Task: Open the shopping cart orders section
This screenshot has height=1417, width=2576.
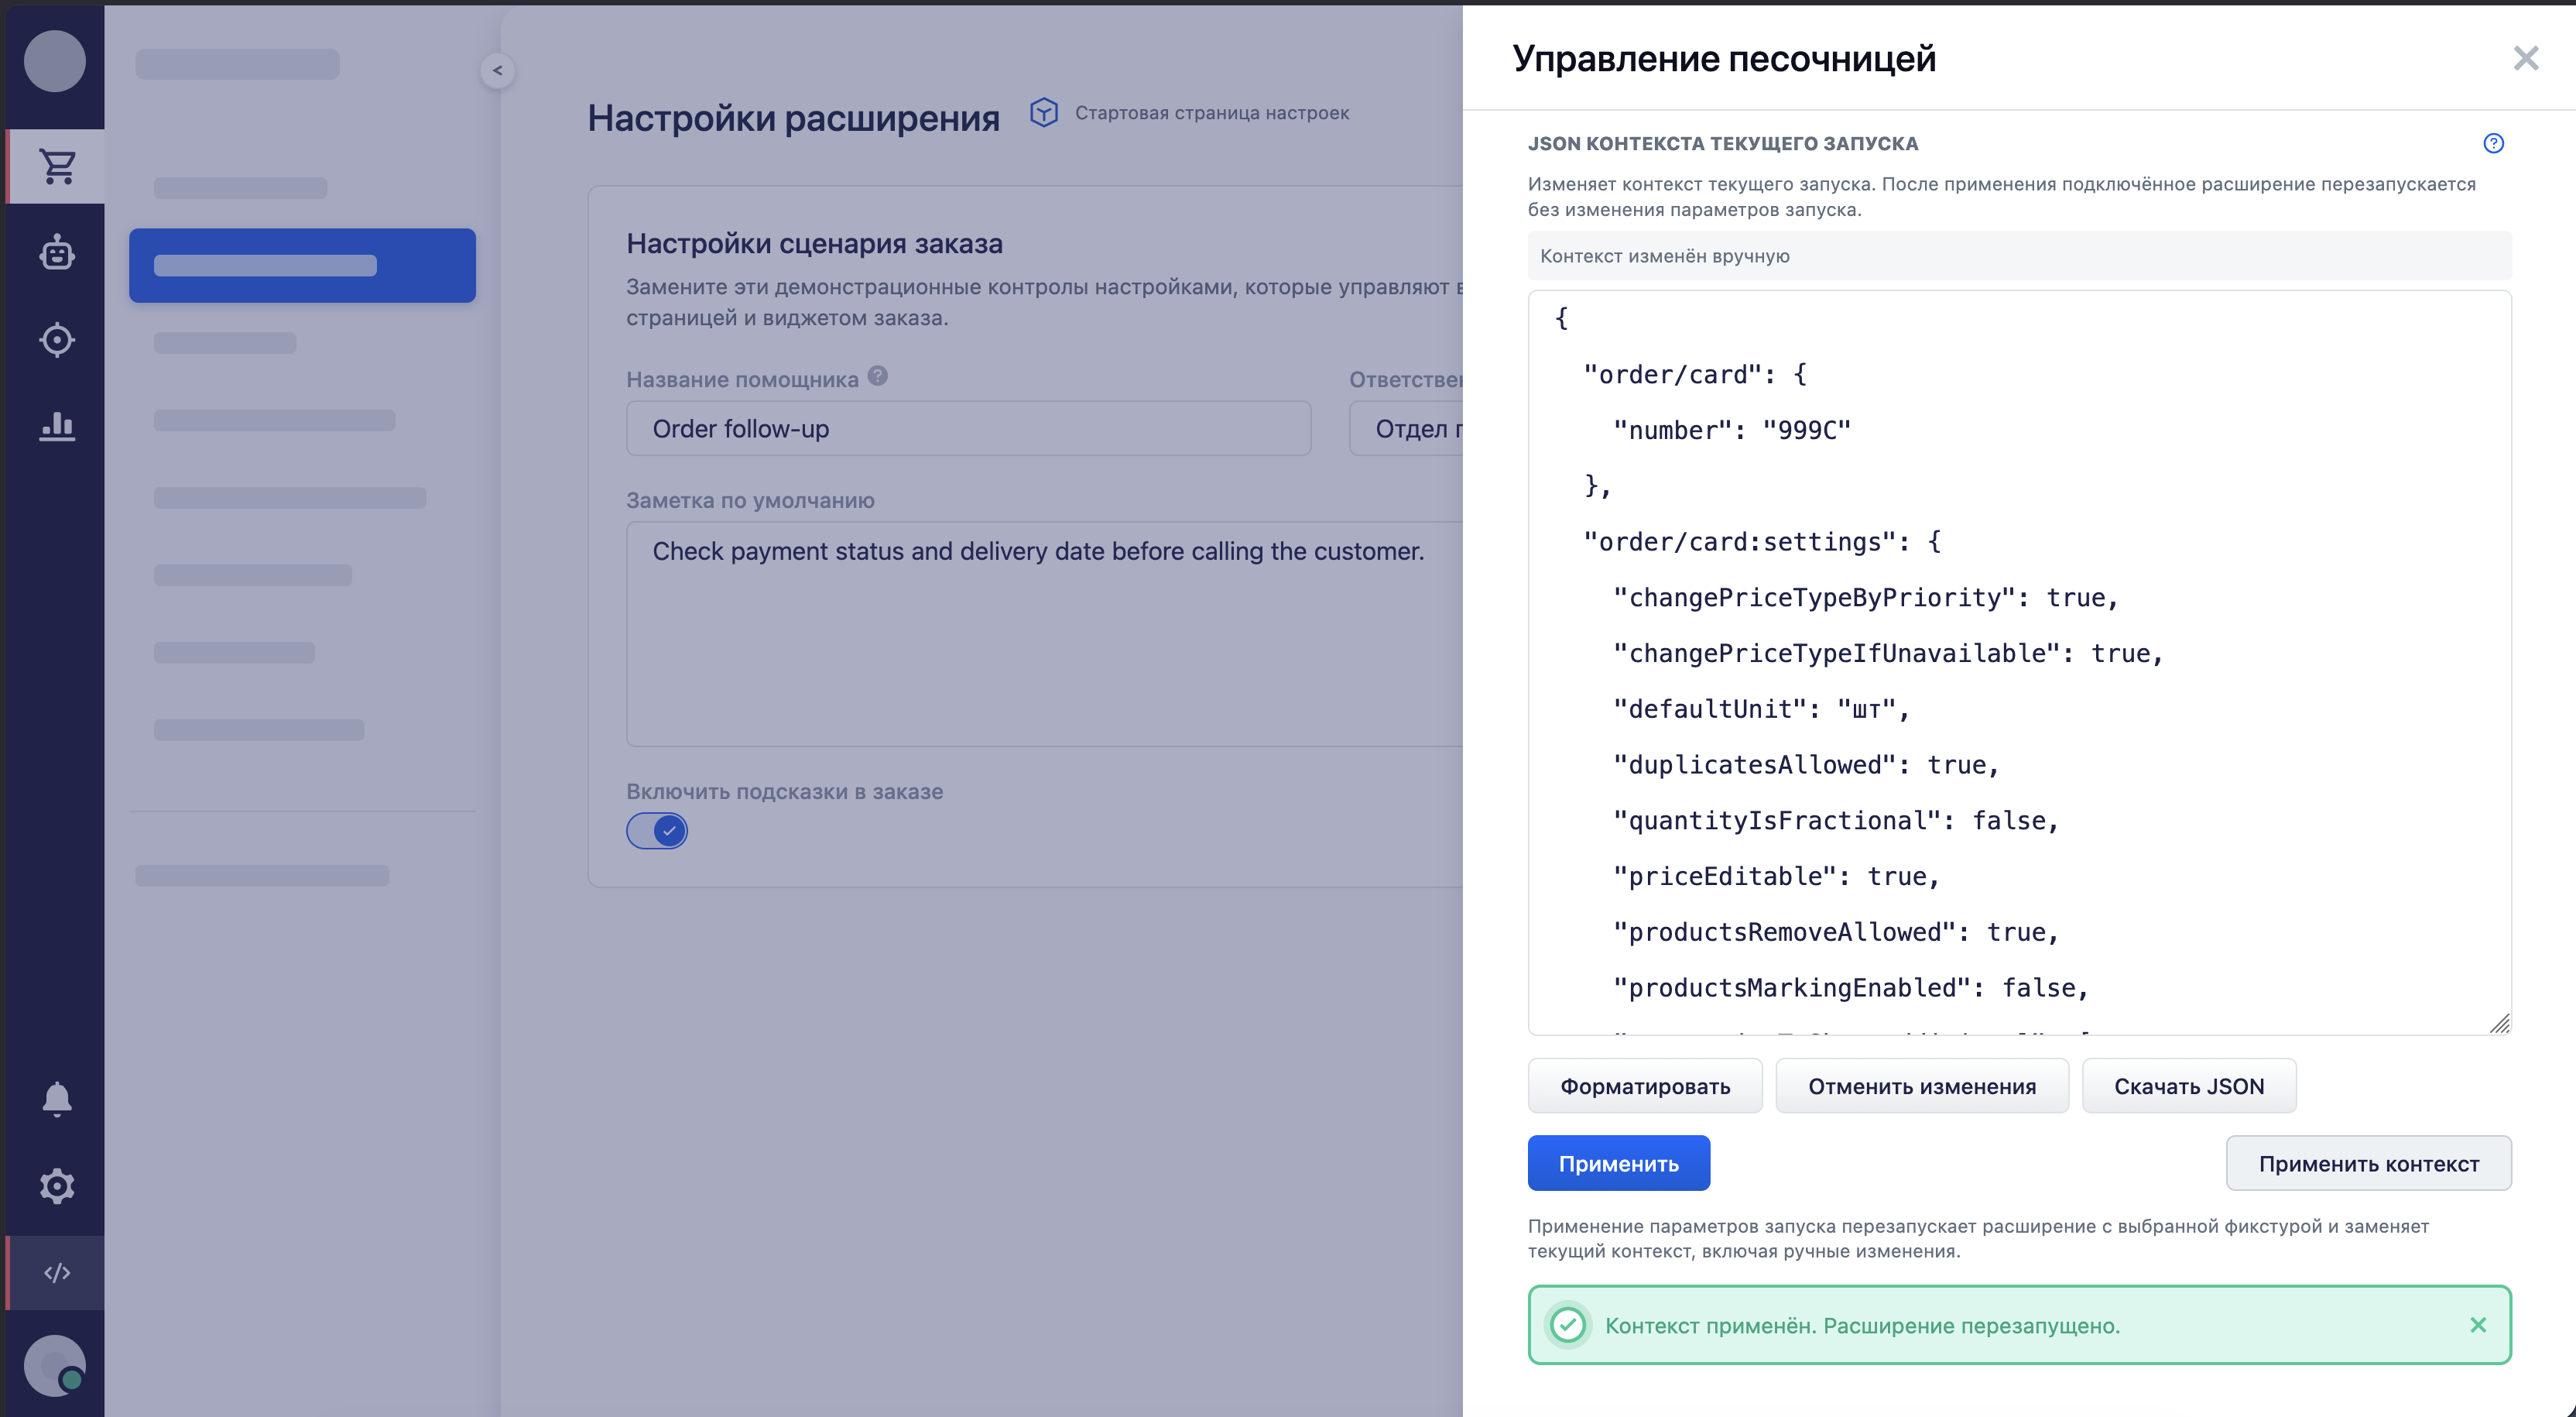Action: (57, 166)
